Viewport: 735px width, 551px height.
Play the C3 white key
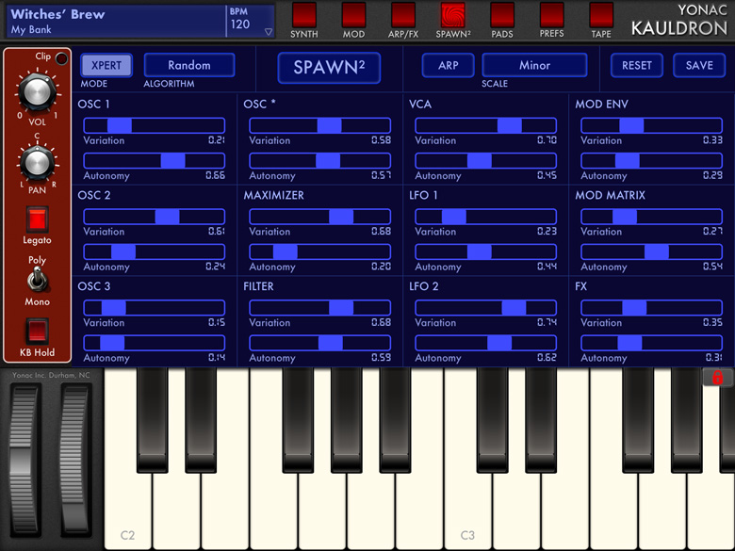point(467,506)
